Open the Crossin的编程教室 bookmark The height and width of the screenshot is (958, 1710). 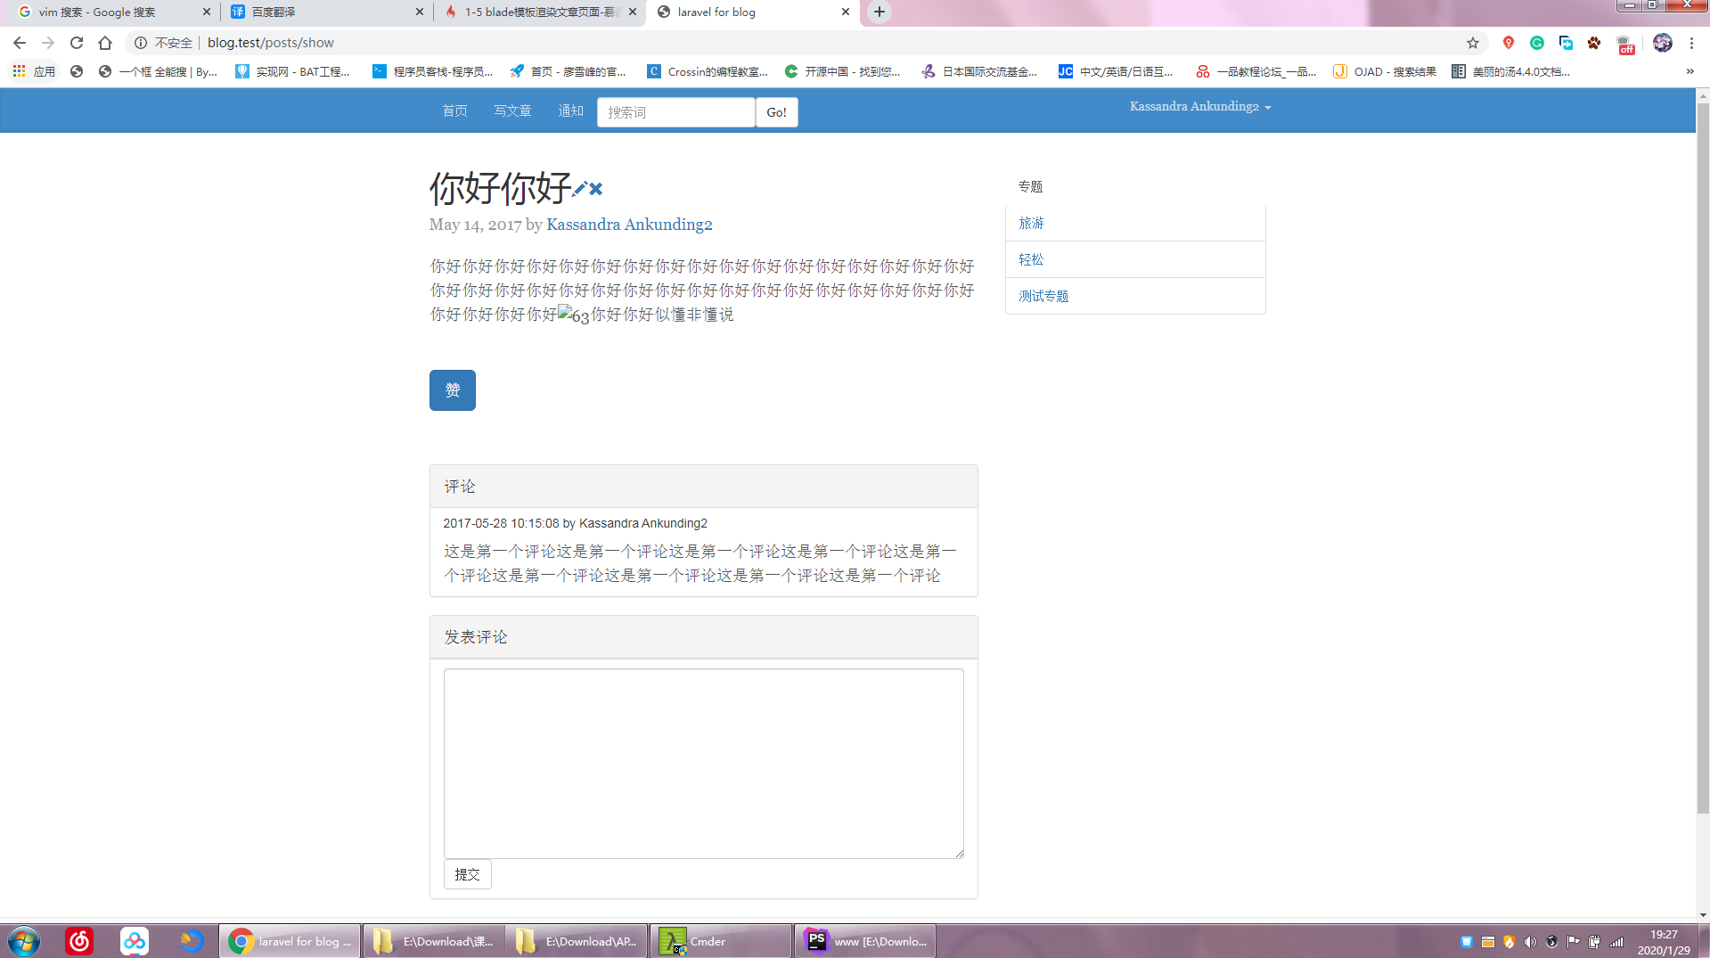(708, 71)
